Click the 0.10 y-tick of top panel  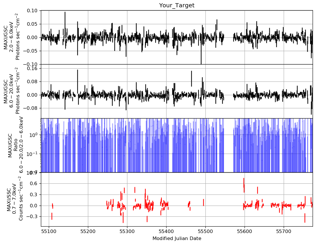pyautogui.click(x=32, y=11)
